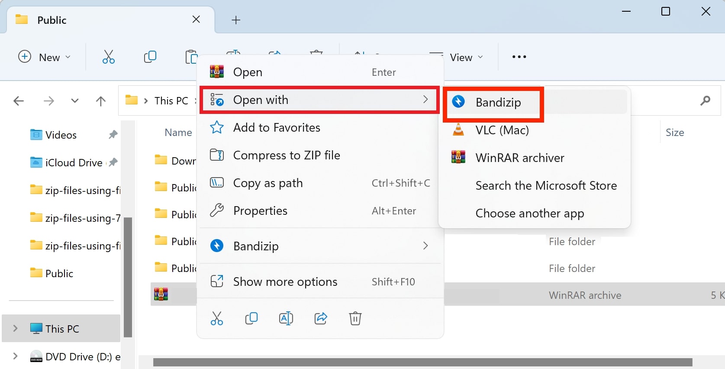The image size is (725, 369).
Task: Open with WinRAR archiver
Action: coord(535,158)
